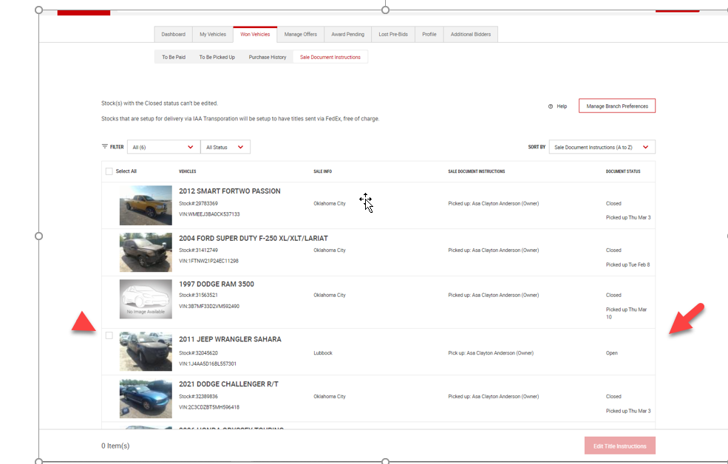Check the Select All checkbox
Screen dimensions: 728x464
click(x=109, y=171)
